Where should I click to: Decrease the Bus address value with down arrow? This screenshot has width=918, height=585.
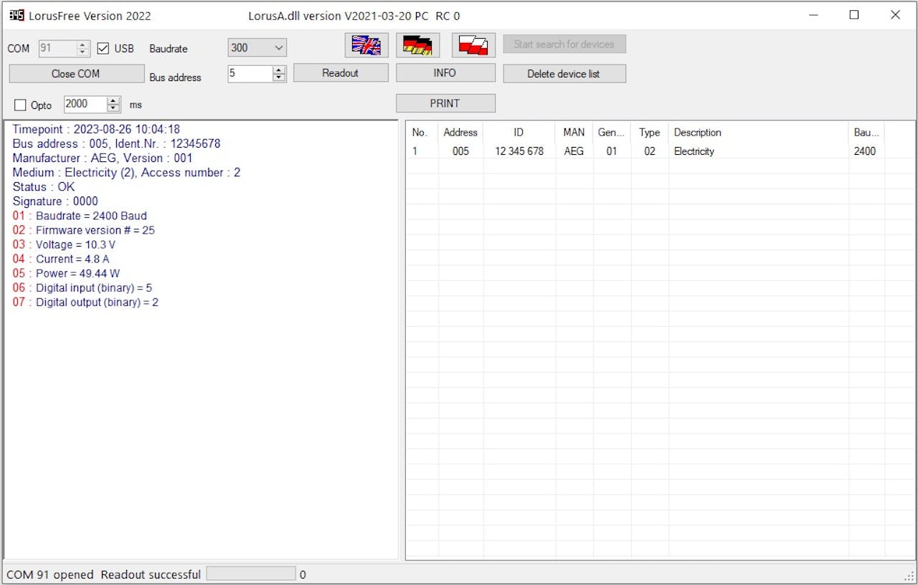279,77
